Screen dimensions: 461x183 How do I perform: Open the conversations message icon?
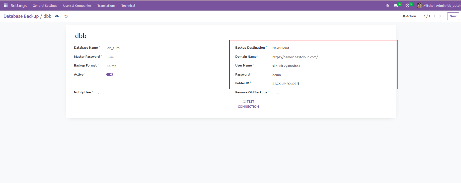[396, 6]
